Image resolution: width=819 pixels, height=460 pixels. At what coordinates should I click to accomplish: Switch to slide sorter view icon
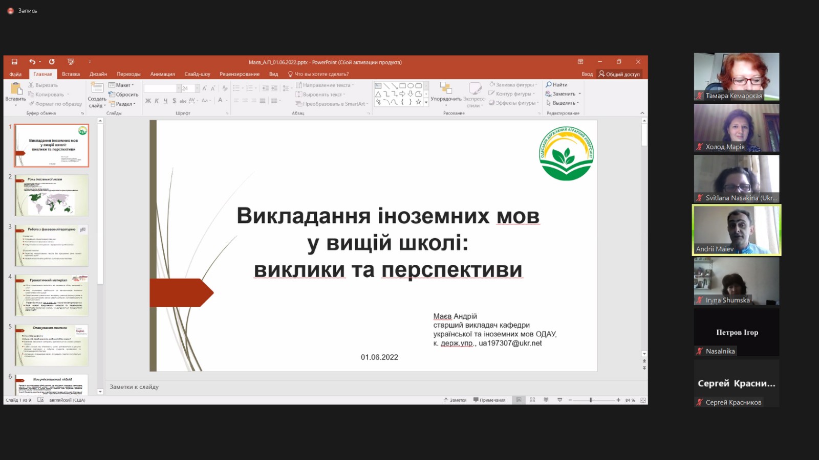click(532, 400)
